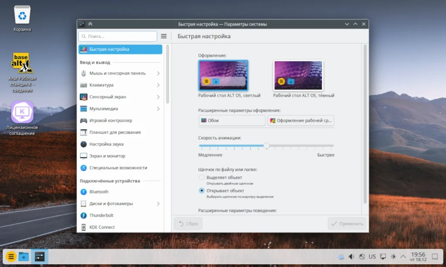
Task: Open the base alt workstation info desktop icon
Action: [x=22, y=73]
